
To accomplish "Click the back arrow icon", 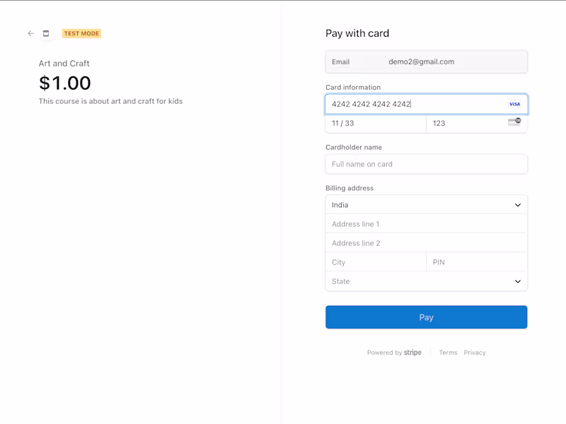I will pyautogui.click(x=30, y=33).
